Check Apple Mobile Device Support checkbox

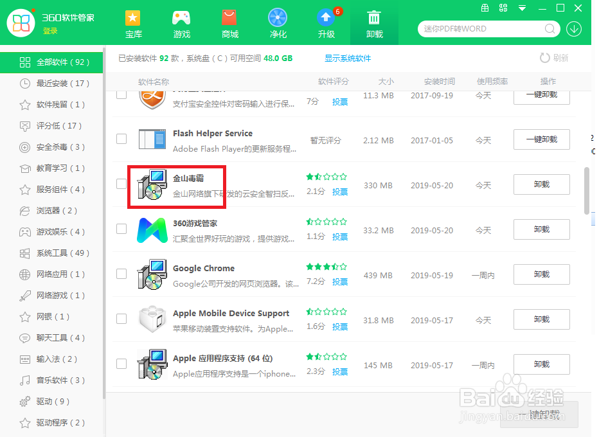121,319
